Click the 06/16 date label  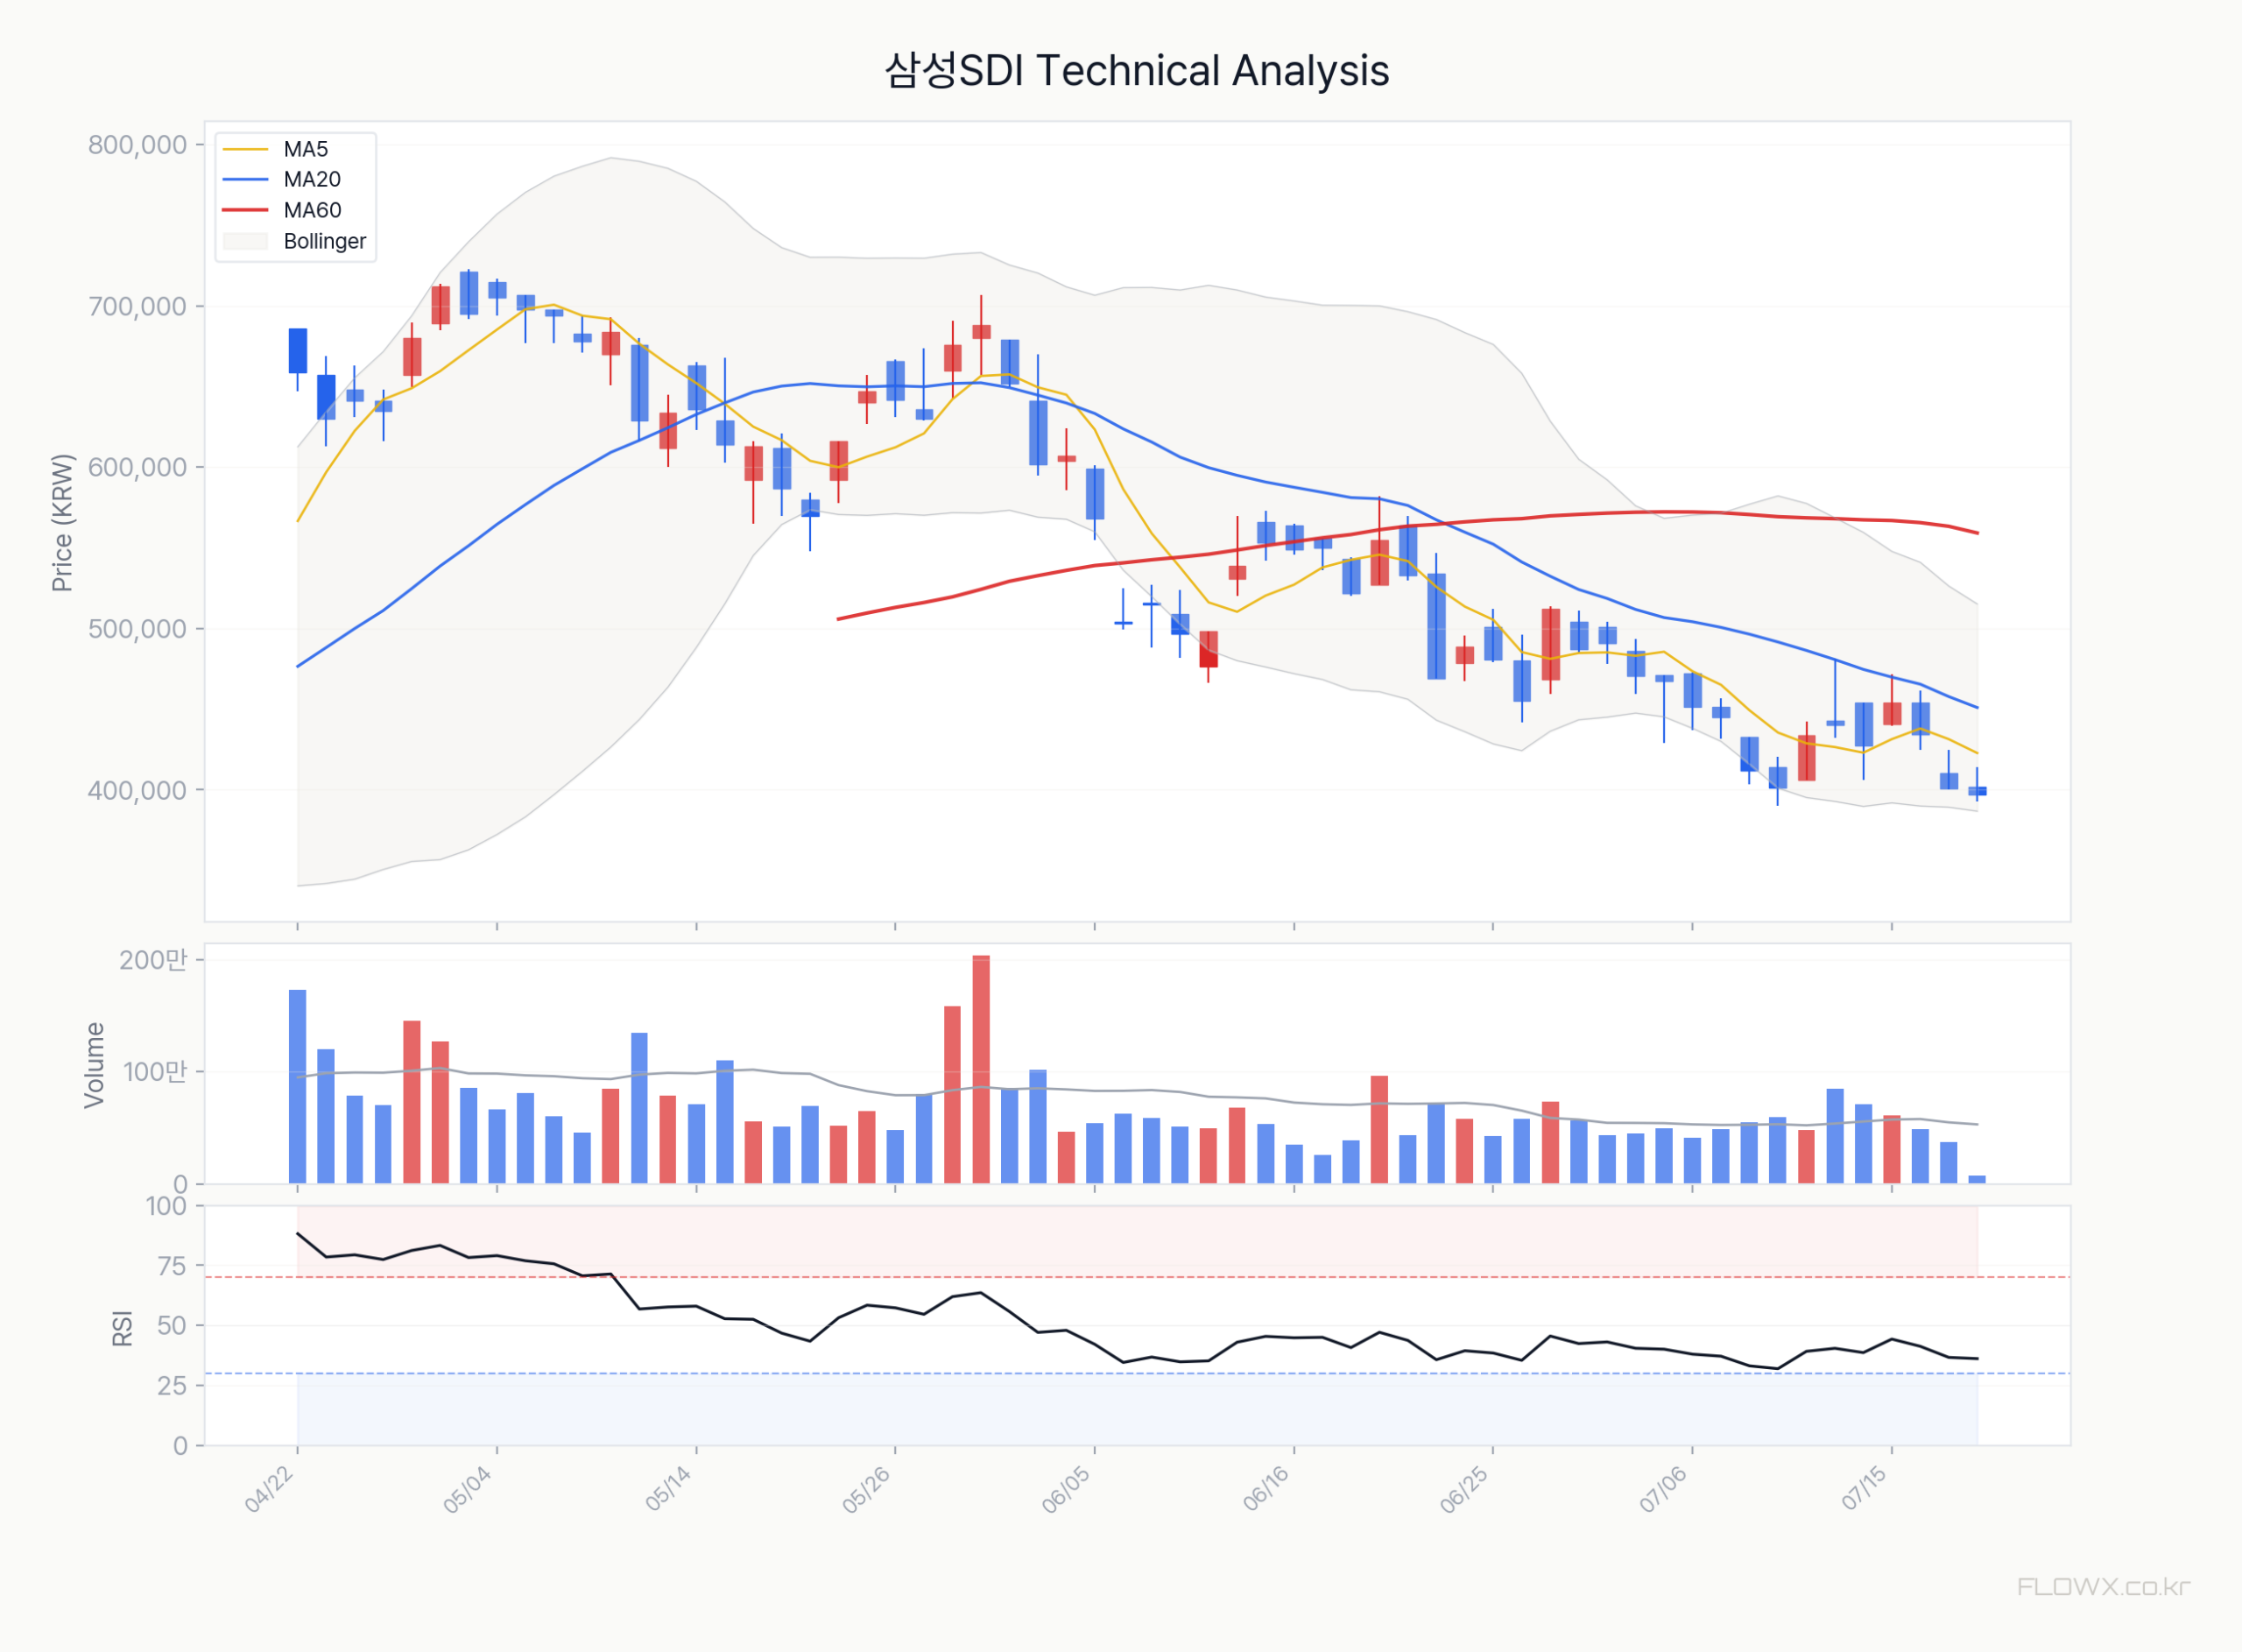[1267, 1489]
